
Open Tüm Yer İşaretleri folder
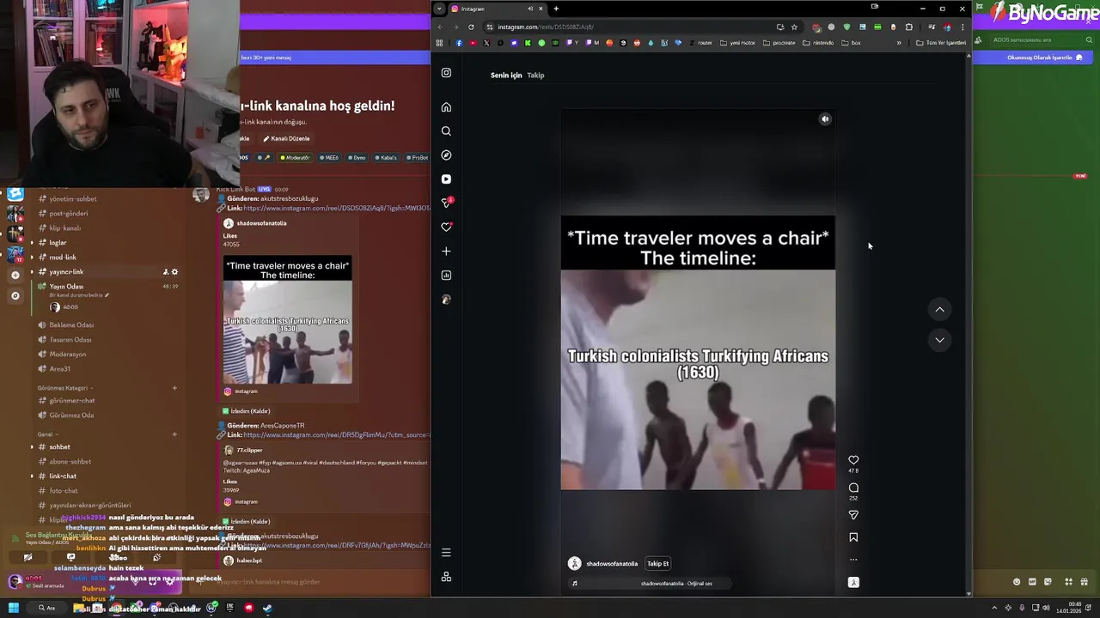(x=941, y=43)
